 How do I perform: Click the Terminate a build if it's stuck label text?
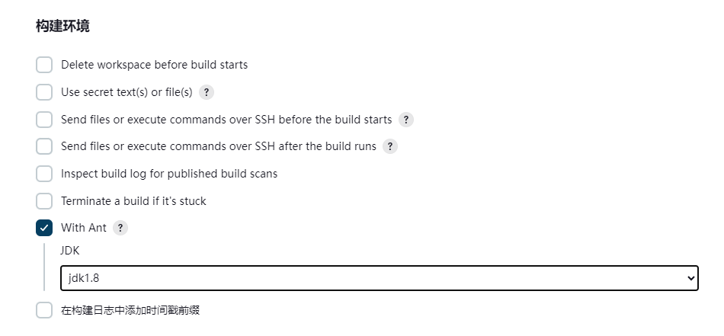(x=133, y=201)
